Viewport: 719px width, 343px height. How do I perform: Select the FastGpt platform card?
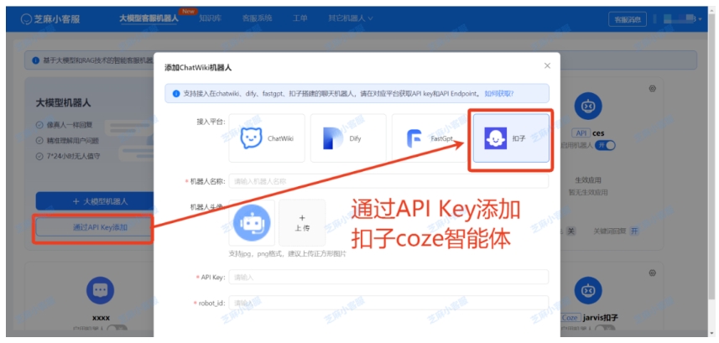click(430, 138)
